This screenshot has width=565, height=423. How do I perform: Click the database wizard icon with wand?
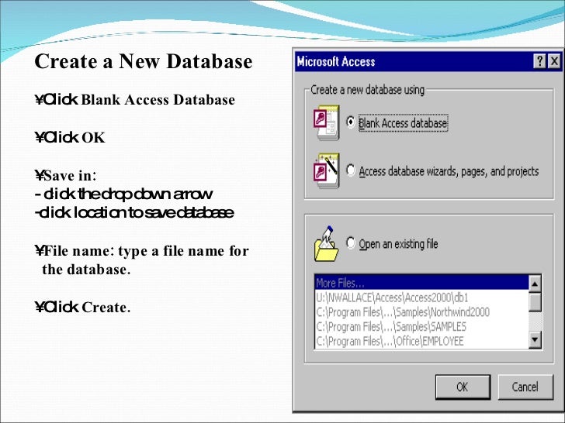(327, 171)
